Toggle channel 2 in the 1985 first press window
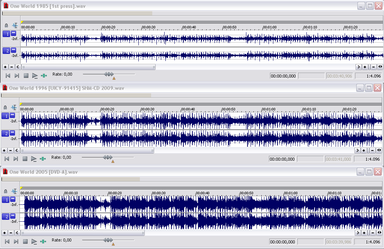This screenshot has width=384, height=249. 6,51
